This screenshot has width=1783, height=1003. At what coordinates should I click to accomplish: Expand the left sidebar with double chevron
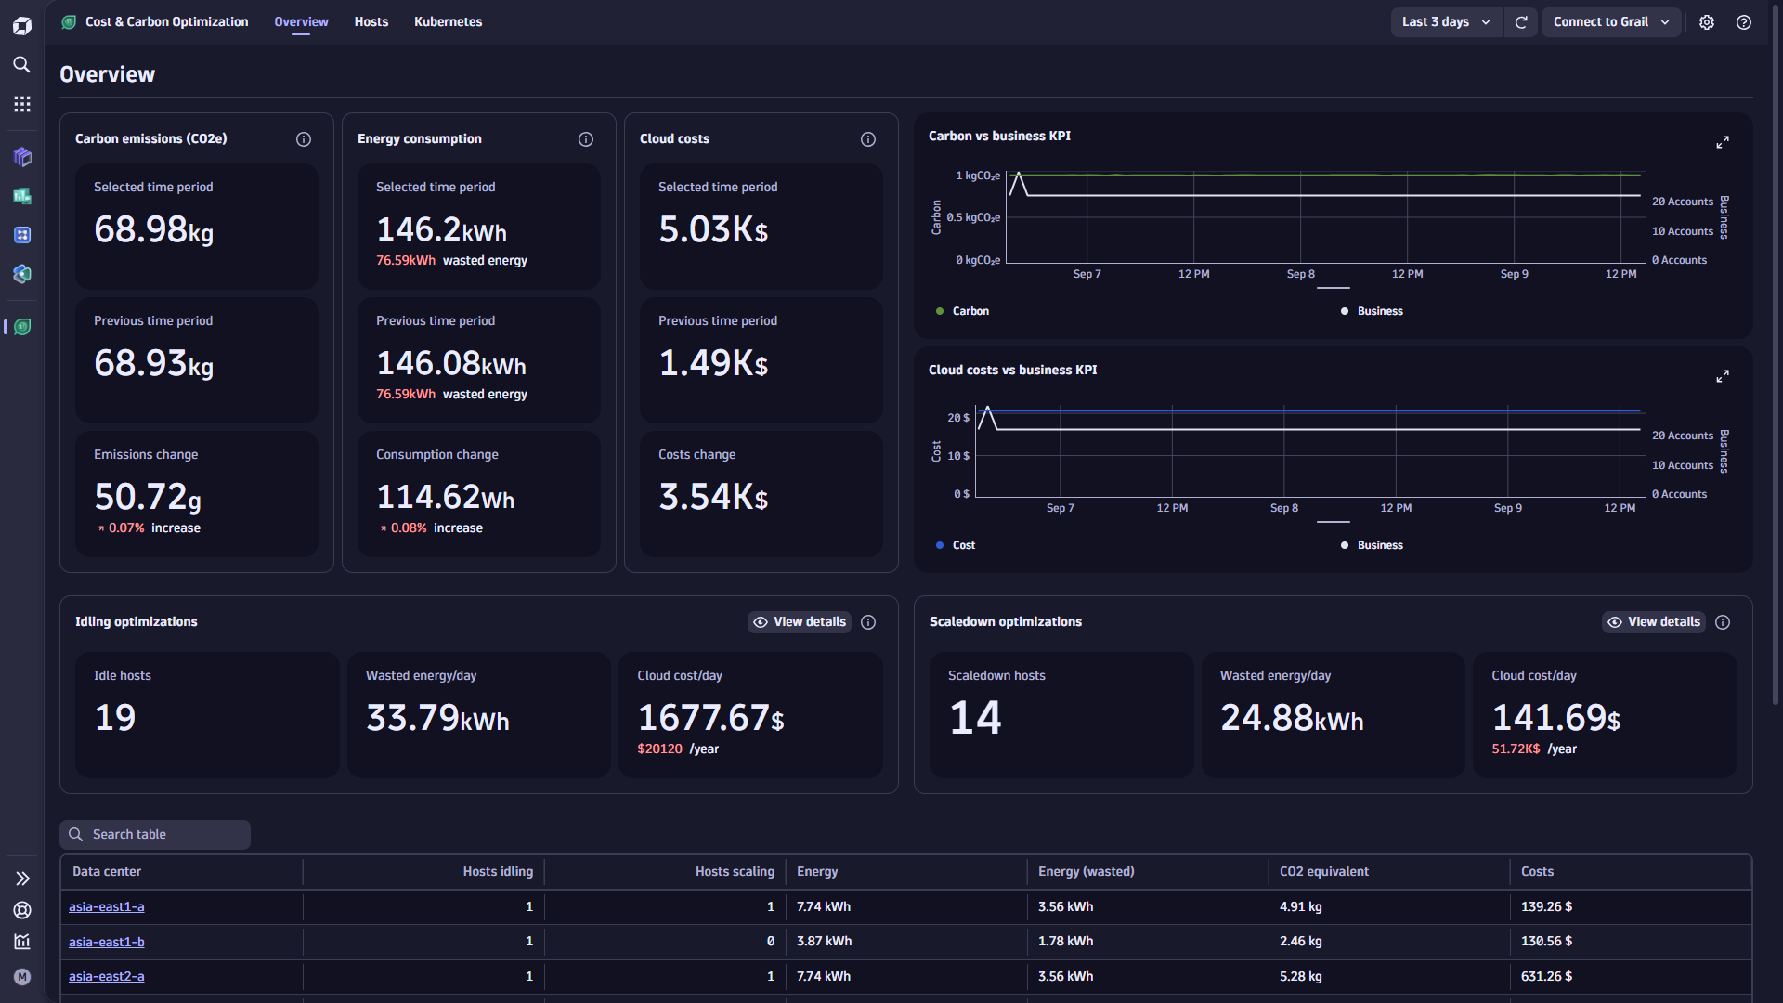(22, 879)
